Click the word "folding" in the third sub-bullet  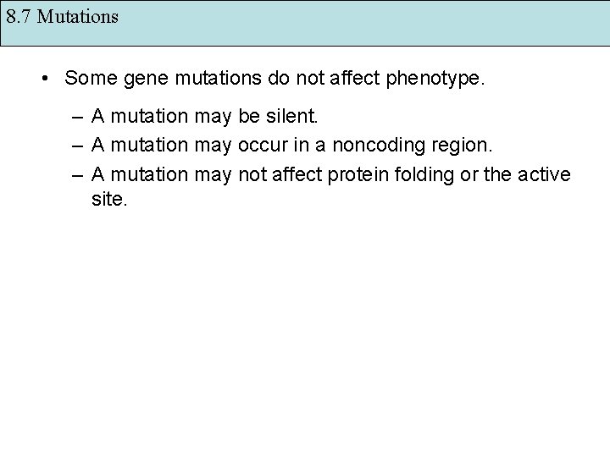(x=421, y=173)
